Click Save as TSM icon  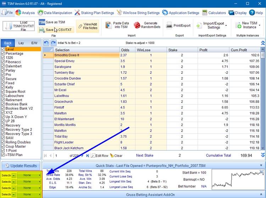42,22
